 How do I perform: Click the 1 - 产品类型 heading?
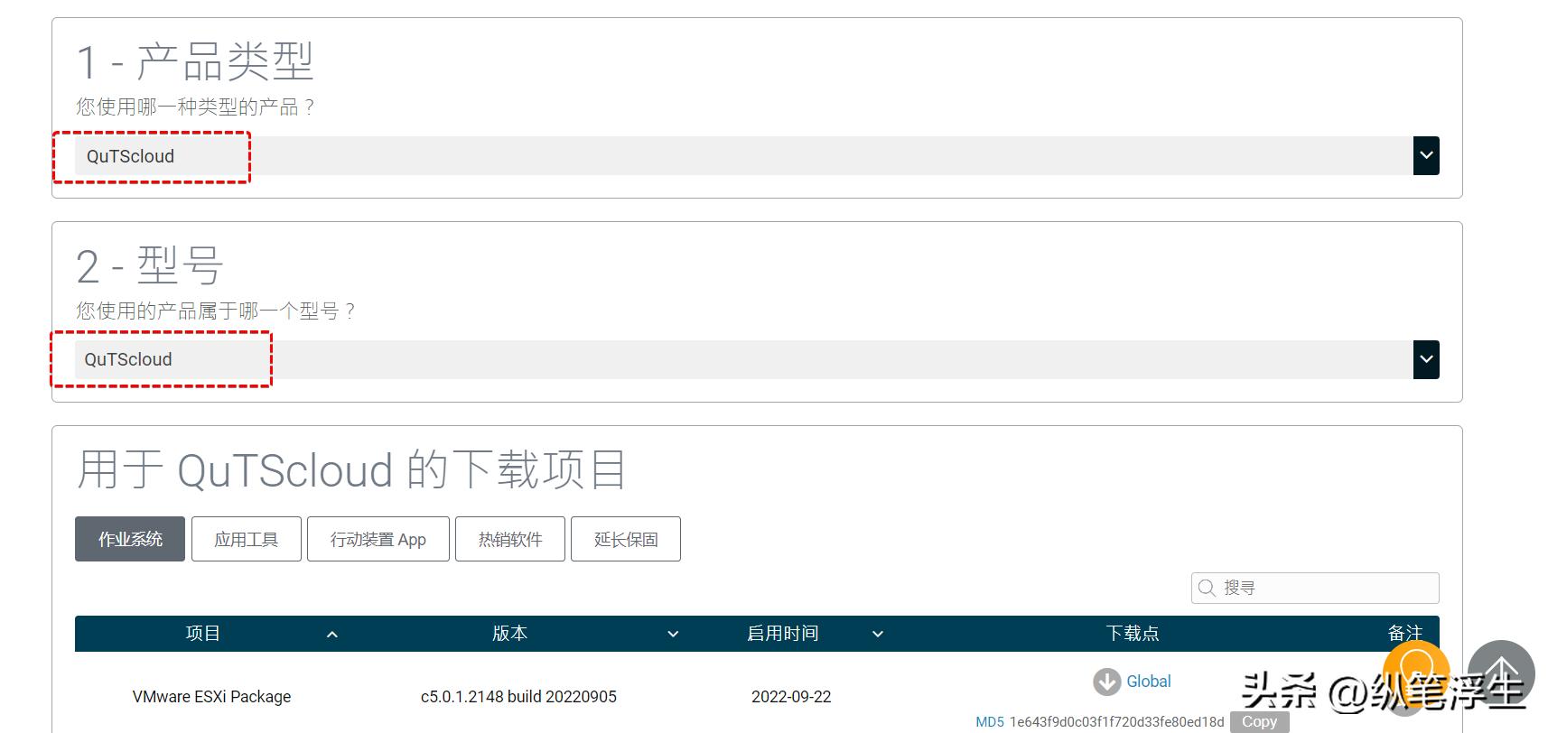195,62
